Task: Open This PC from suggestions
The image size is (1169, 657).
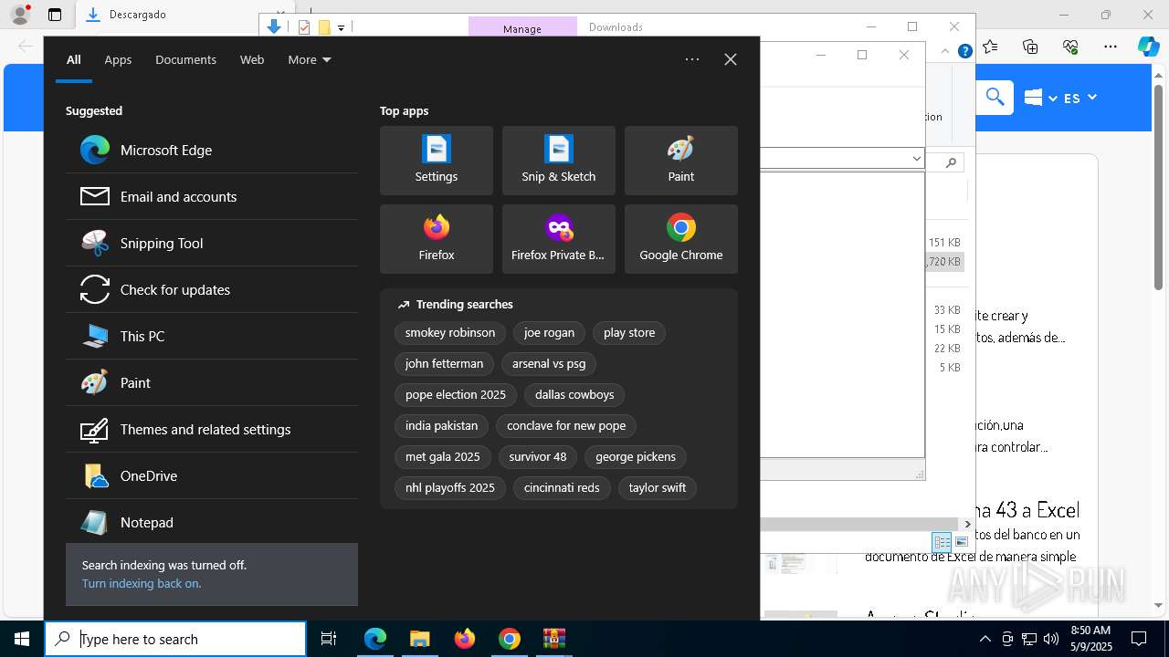Action: [x=212, y=336]
